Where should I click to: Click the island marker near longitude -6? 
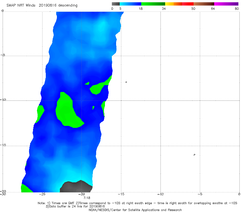tap(194, 155)
